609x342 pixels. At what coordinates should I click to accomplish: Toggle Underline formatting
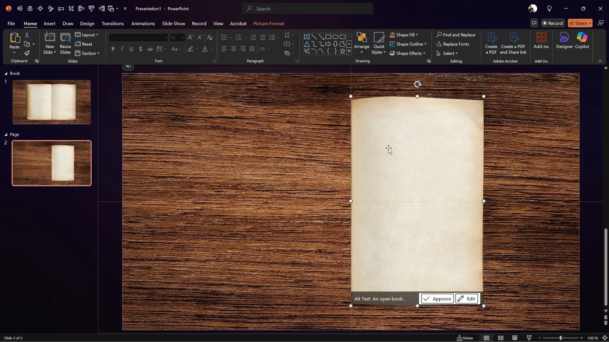(x=131, y=49)
